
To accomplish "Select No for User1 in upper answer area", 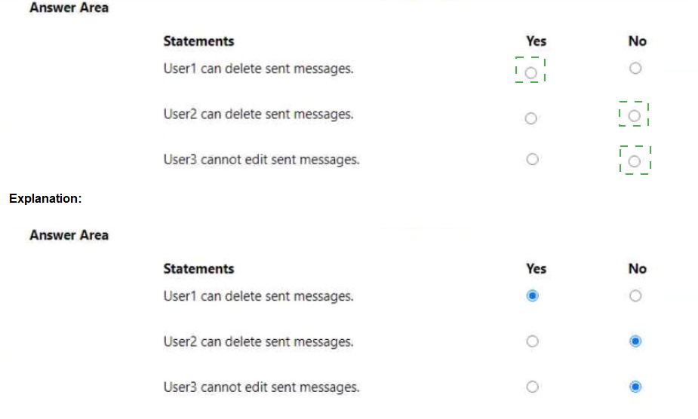I will (635, 69).
